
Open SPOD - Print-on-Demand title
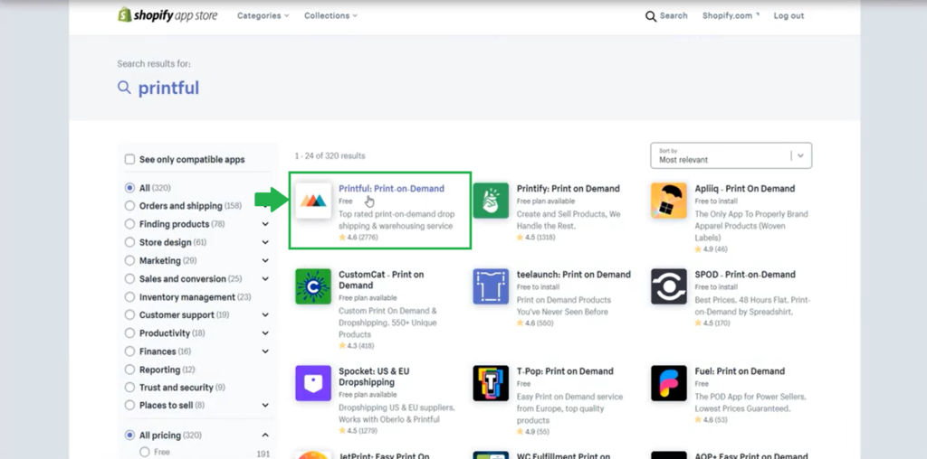[x=745, y=275]
